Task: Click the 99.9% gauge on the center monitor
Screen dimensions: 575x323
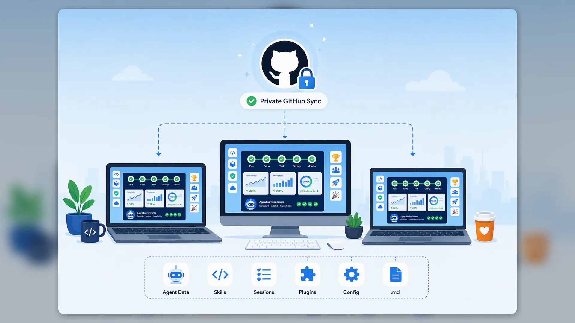Action: click(306, 182)
